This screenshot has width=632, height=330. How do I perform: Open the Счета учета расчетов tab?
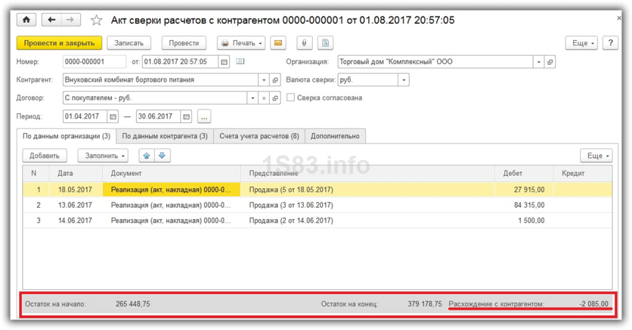click(x=259, y=136)
